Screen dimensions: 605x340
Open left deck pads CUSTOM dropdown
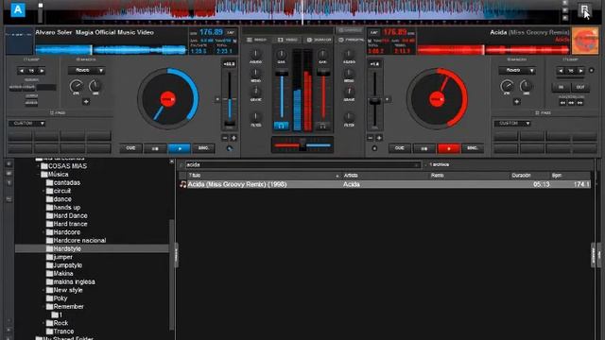pyautogui.click(x=26, y=124)
